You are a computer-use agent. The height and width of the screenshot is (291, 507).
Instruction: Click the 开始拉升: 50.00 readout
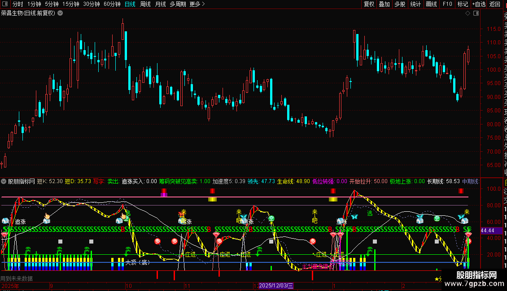[x=368, y=181]
